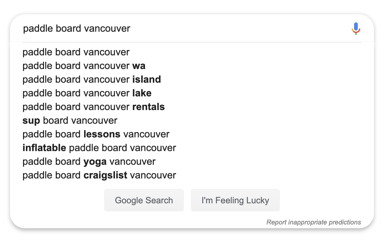The image size is (384, 240).
Task: Pick the 'sup board vancouver' suggestion
Action: tap(70, 120)
